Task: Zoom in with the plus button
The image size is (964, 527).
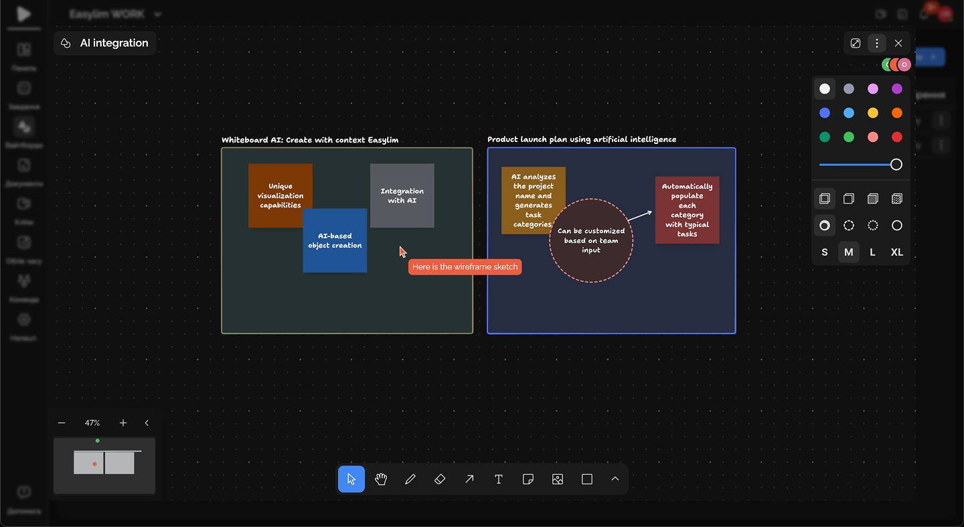Action: point(123,423)
